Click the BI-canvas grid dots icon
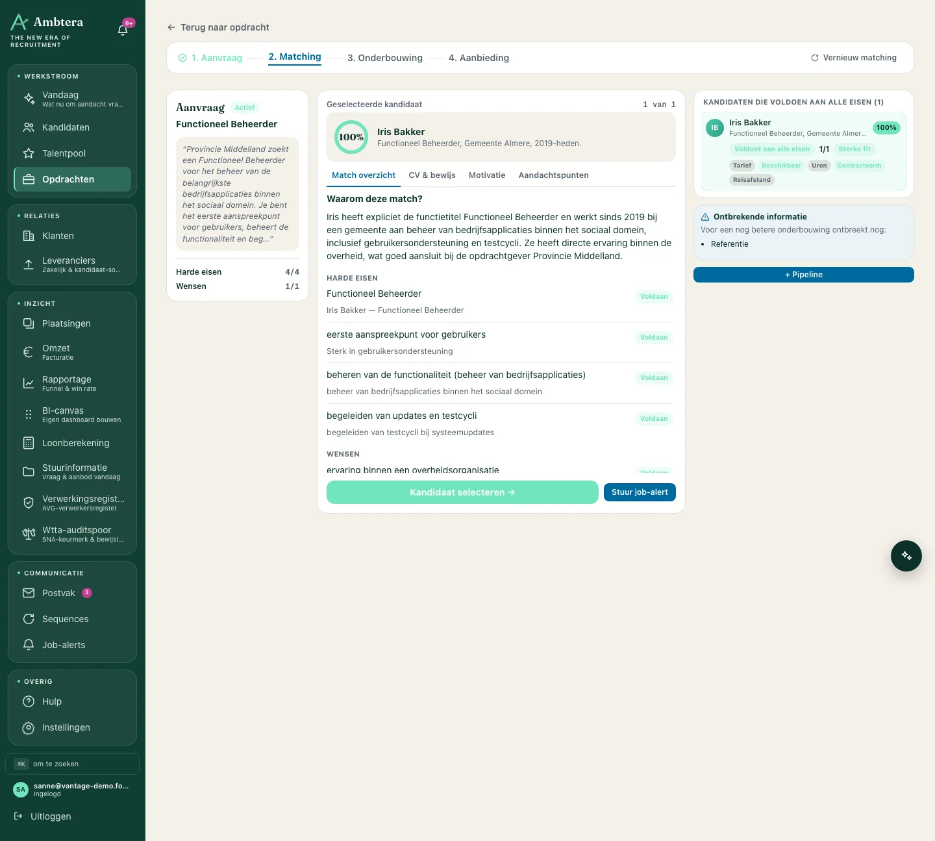Screen dimensions: 935x841 (x=29, y=414)
